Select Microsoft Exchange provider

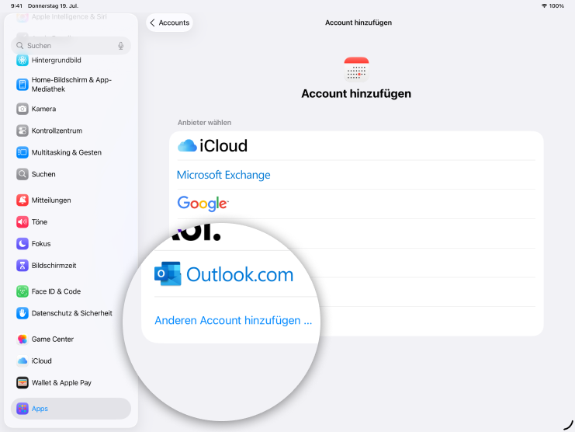click(x=223, y=175)
